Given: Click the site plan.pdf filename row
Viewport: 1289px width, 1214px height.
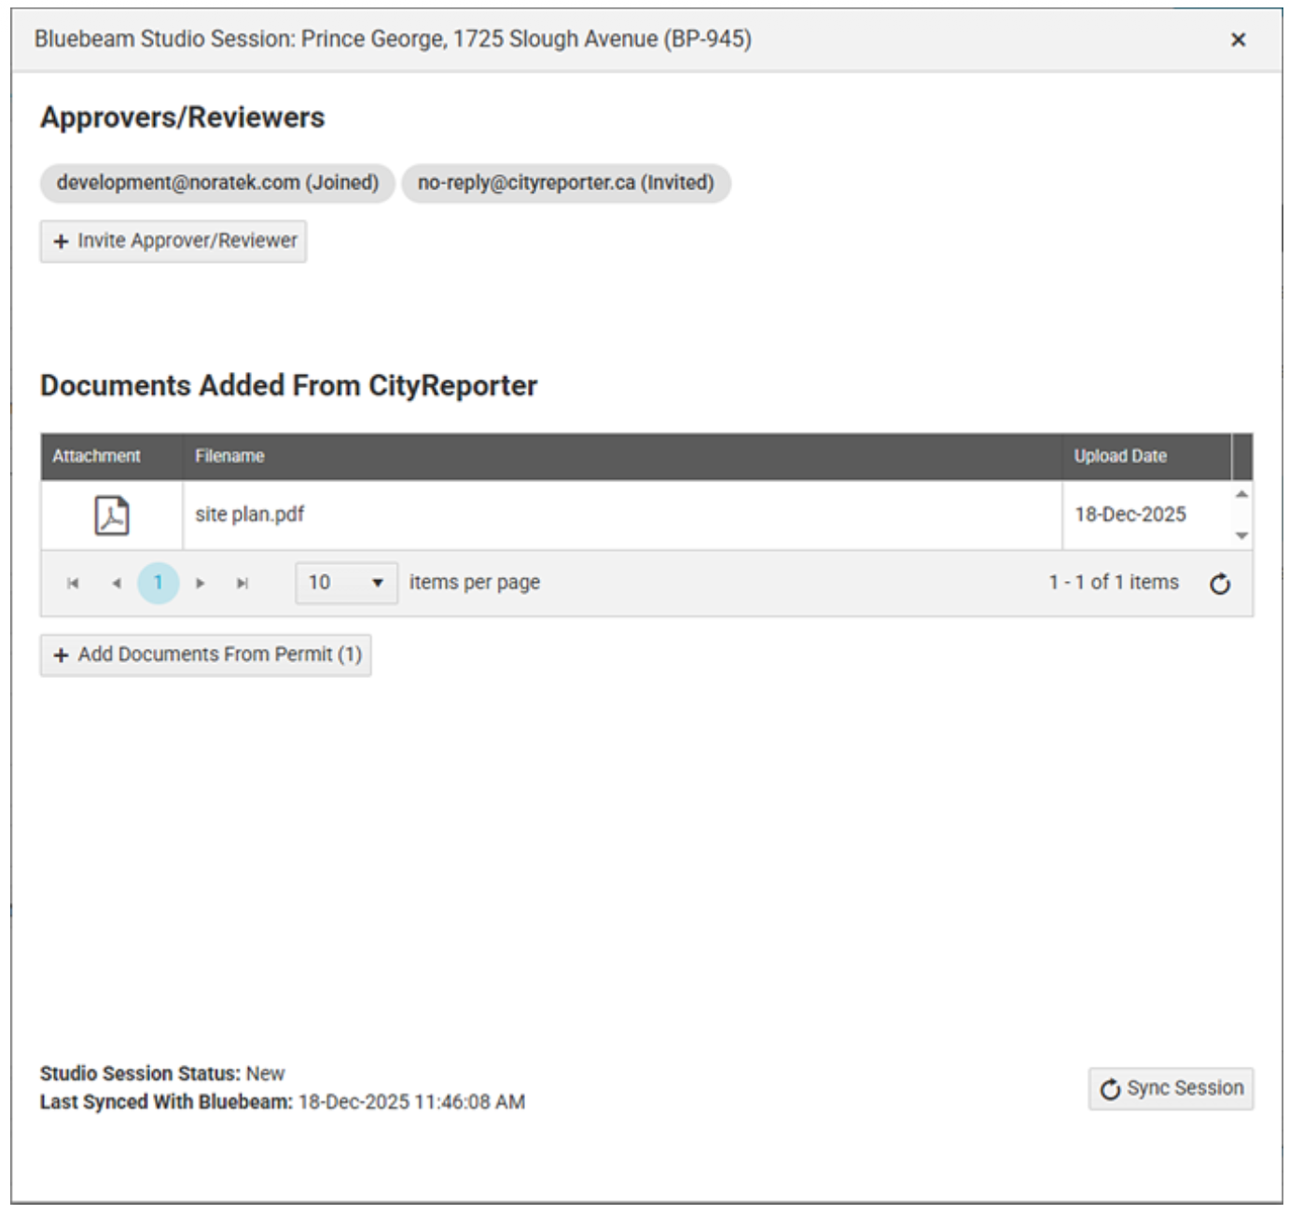Looking at the screenshot, I should pyautogui.click(x=250, y=515).
